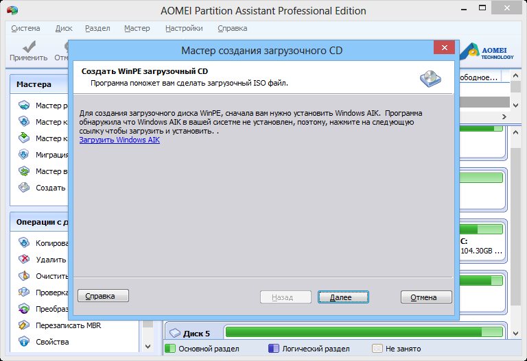
Task: Click the Проверка magnifier icon
Action: tap(25, 292)
